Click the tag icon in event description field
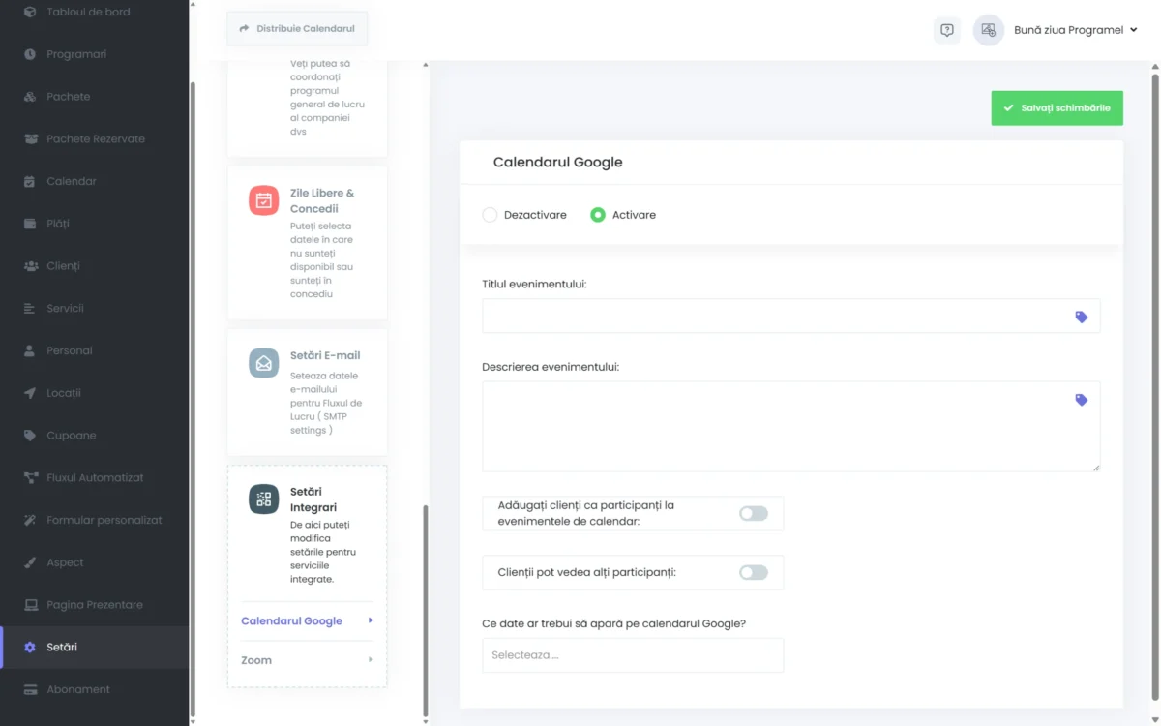 click(1081, 400)
